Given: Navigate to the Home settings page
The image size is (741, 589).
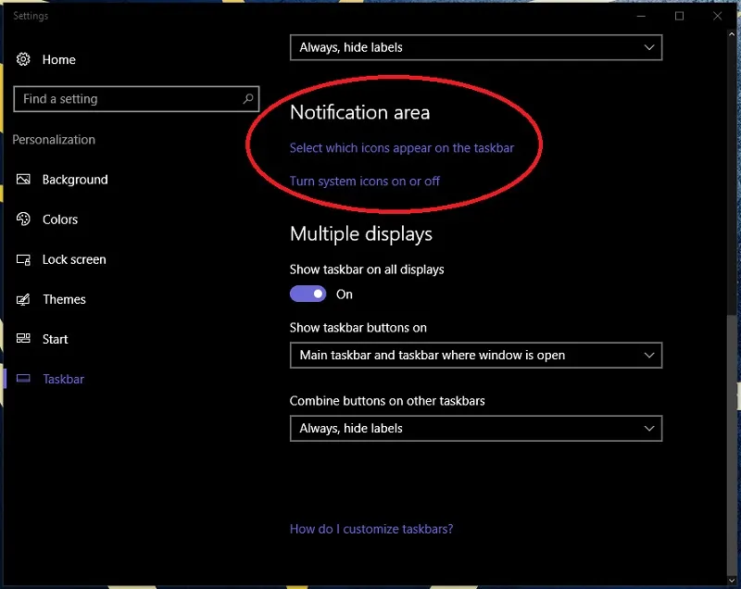Looking at the screenshot, I should tap(59, 59).
